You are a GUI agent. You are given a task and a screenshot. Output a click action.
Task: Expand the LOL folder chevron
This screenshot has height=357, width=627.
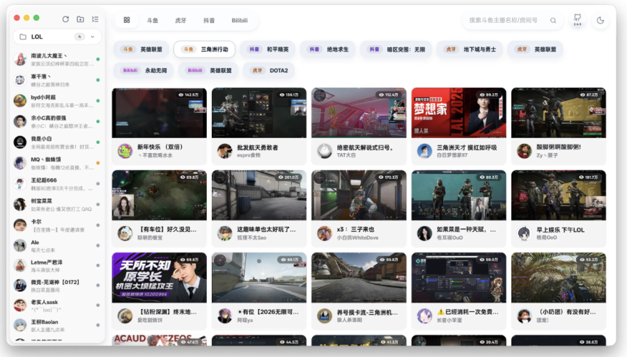(93, 37)
